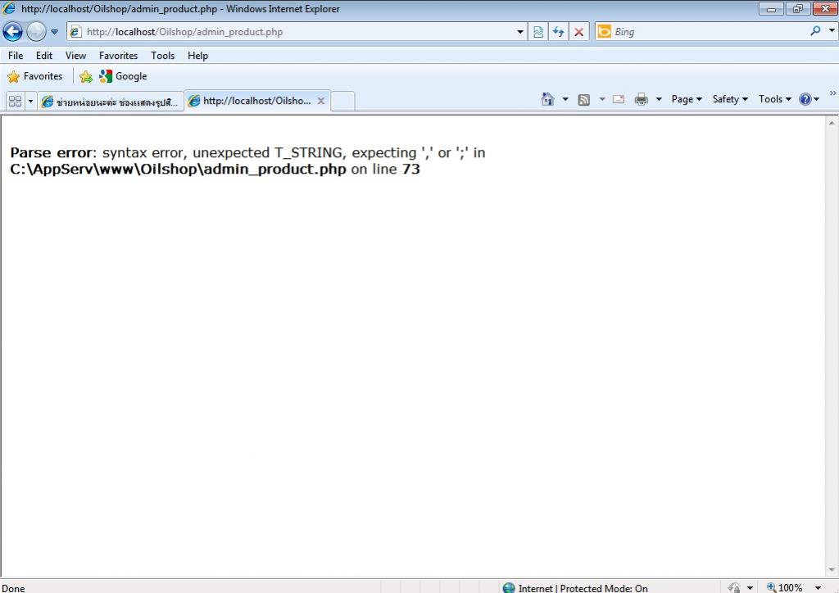The width and height of the screenshot is (839, 593).
Task: Click the 'Parse error' bold text
Action: pyautogui.click(x=52, y=153)
